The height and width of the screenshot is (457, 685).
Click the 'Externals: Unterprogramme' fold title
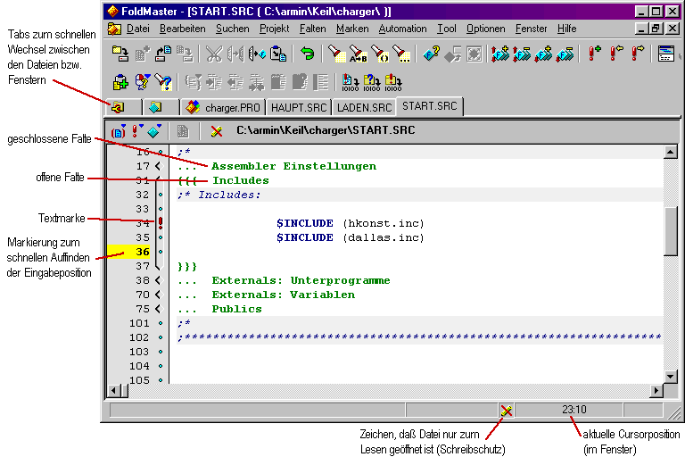[301, 280]
